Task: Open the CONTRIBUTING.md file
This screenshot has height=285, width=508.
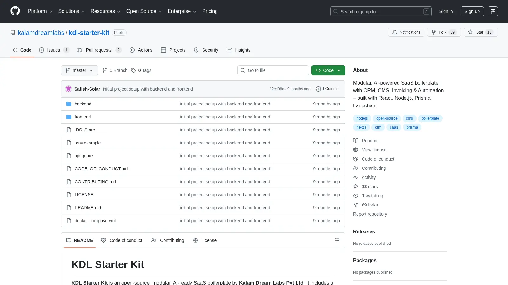Action: tap(95, 182)
